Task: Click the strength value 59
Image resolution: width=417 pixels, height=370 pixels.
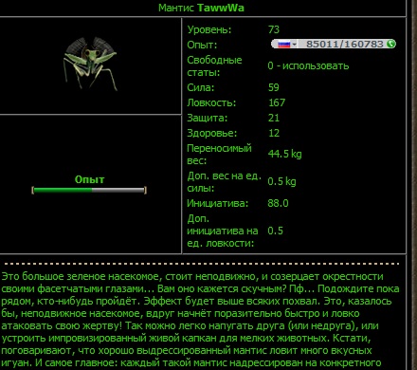Action: pyautogui.click(x=274, y=87)
